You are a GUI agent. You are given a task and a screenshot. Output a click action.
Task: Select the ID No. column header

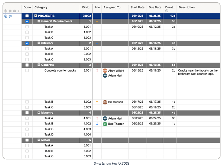click(x=86, y=7)
